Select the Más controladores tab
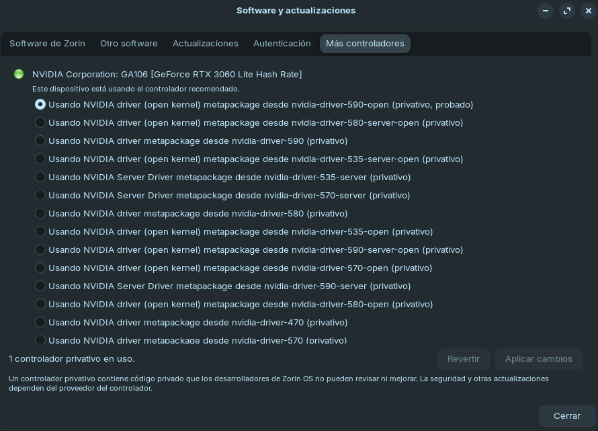The image size is (598, 431). point(365,44)
